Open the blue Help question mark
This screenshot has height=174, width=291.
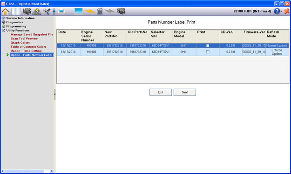[277, 11]
